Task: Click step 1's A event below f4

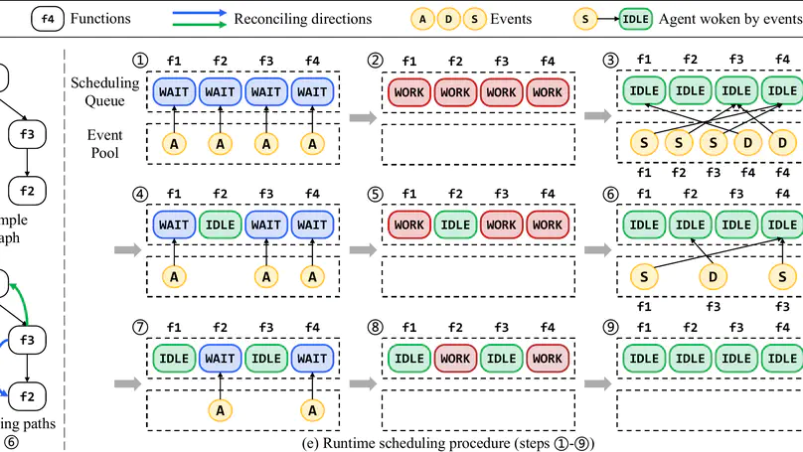Action: click(312, 144)
